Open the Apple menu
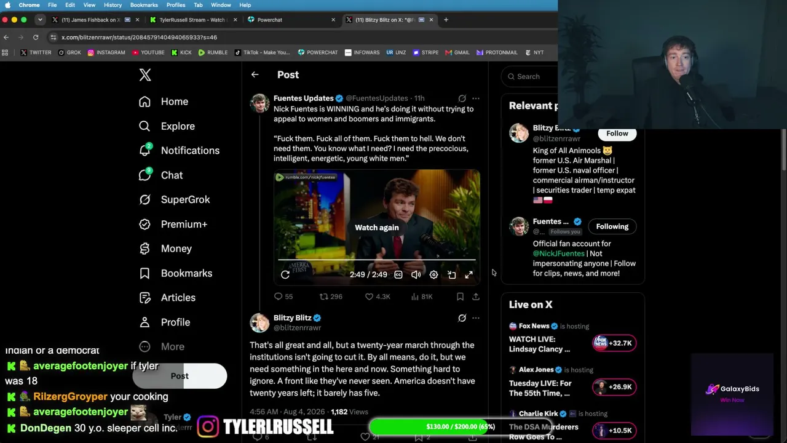This screenshot has width=787, height=443. (8, 5)
